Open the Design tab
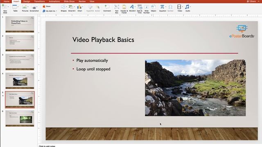The width and height of the screenshot is (262, 147). (x=27, y=1)
